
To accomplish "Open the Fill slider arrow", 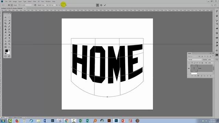I will pos(212,63).
